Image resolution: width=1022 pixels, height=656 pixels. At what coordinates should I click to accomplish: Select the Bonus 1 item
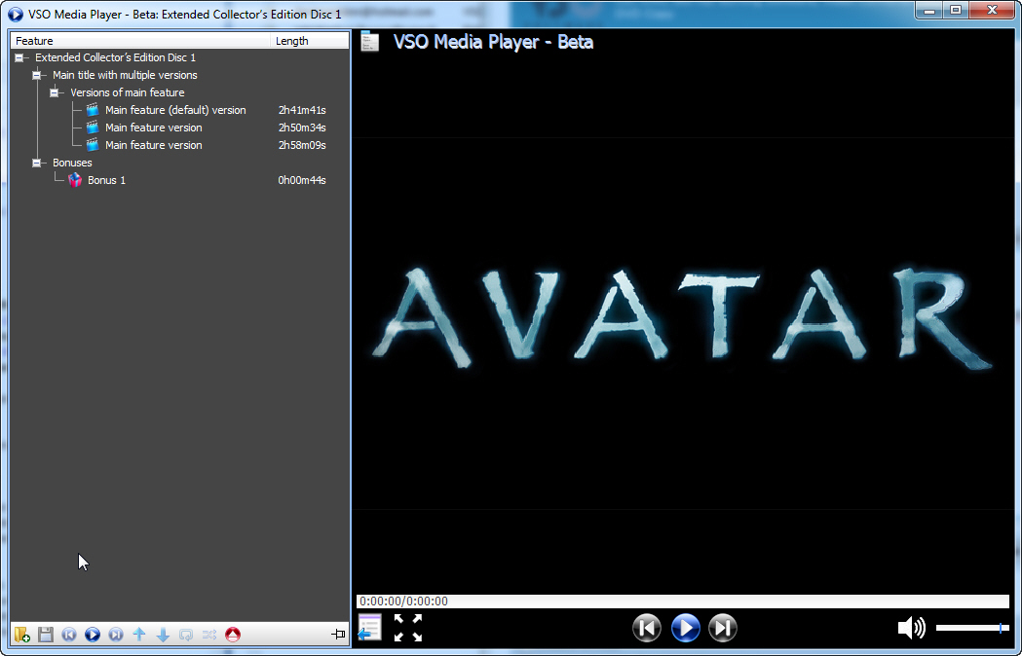click(x=179, y=180)
